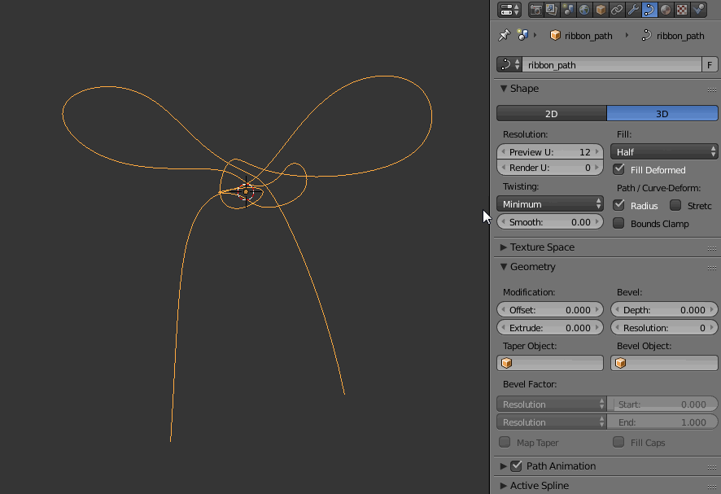
Task: Open the World properties tab (globe icon)
Action: [584, 10]
